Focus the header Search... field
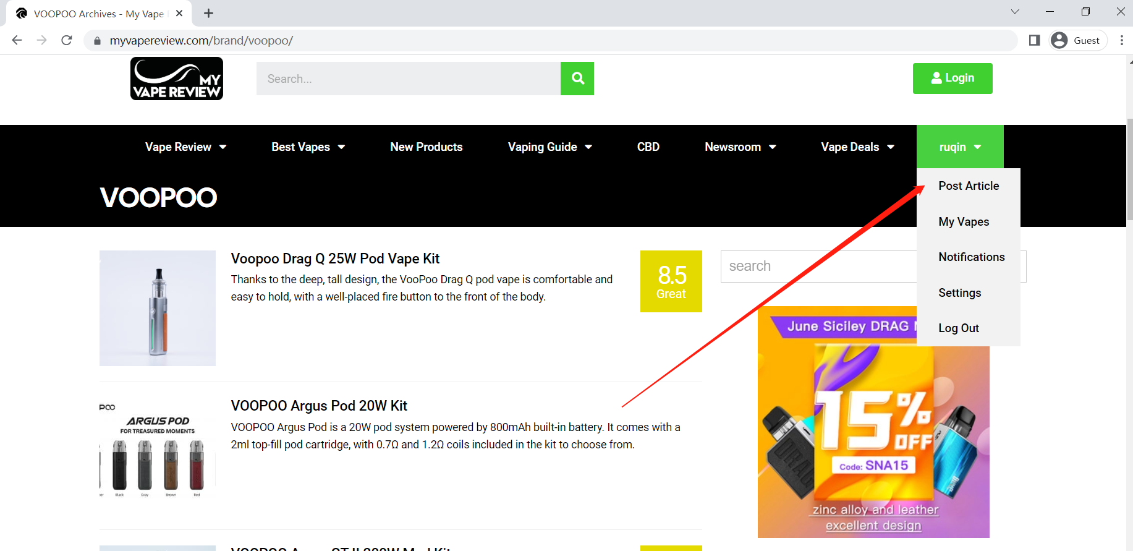This screenshot has width=1133, height=551. point(409,79)
